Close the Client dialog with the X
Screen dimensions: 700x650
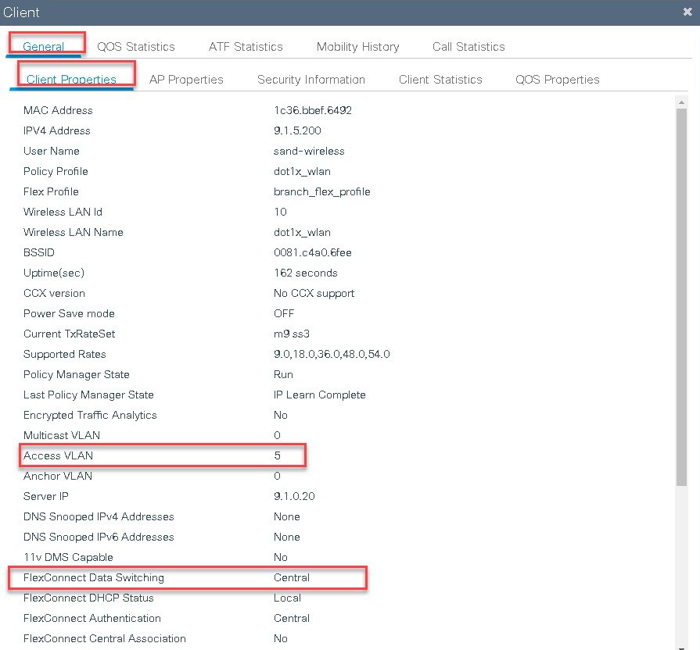pyautogui.click(x=687, y=12)
